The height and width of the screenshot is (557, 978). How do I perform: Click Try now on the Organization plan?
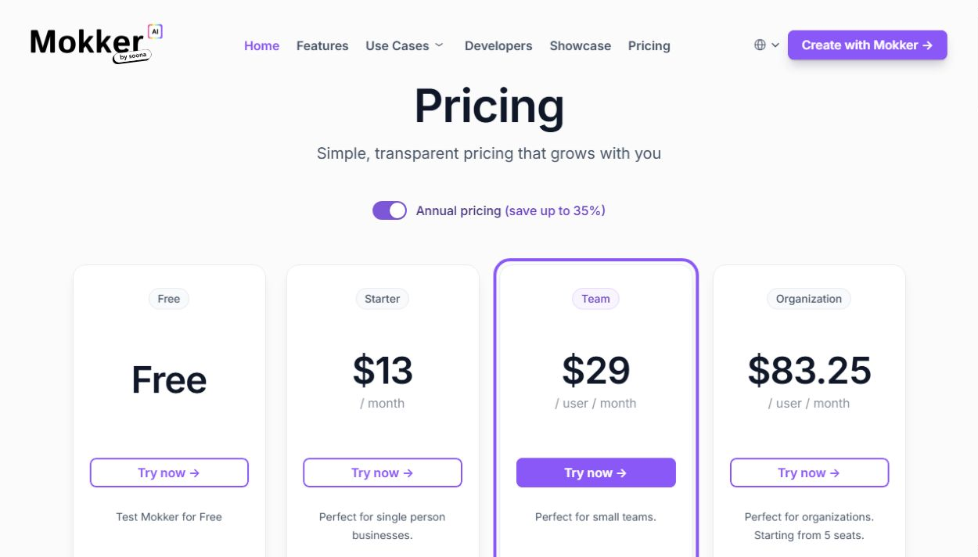pyautogui.click(x=809, y=473)
